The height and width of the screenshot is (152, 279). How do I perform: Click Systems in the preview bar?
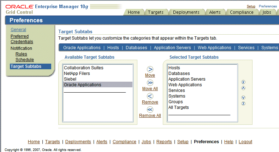tap(269, 48)
